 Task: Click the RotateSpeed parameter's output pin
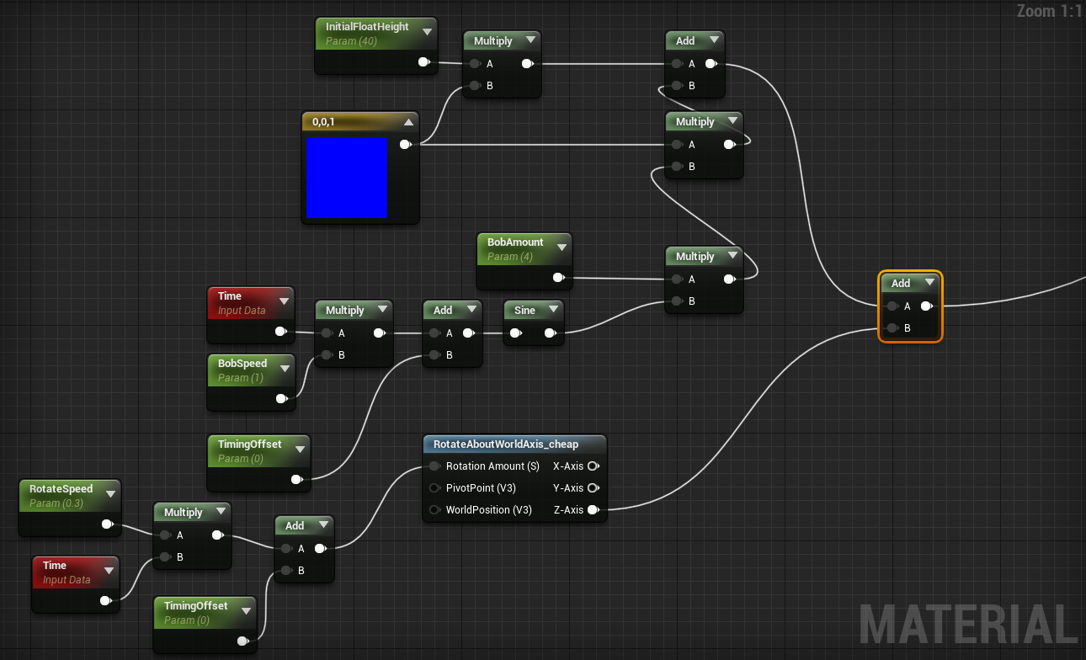[x=107, y=523]
